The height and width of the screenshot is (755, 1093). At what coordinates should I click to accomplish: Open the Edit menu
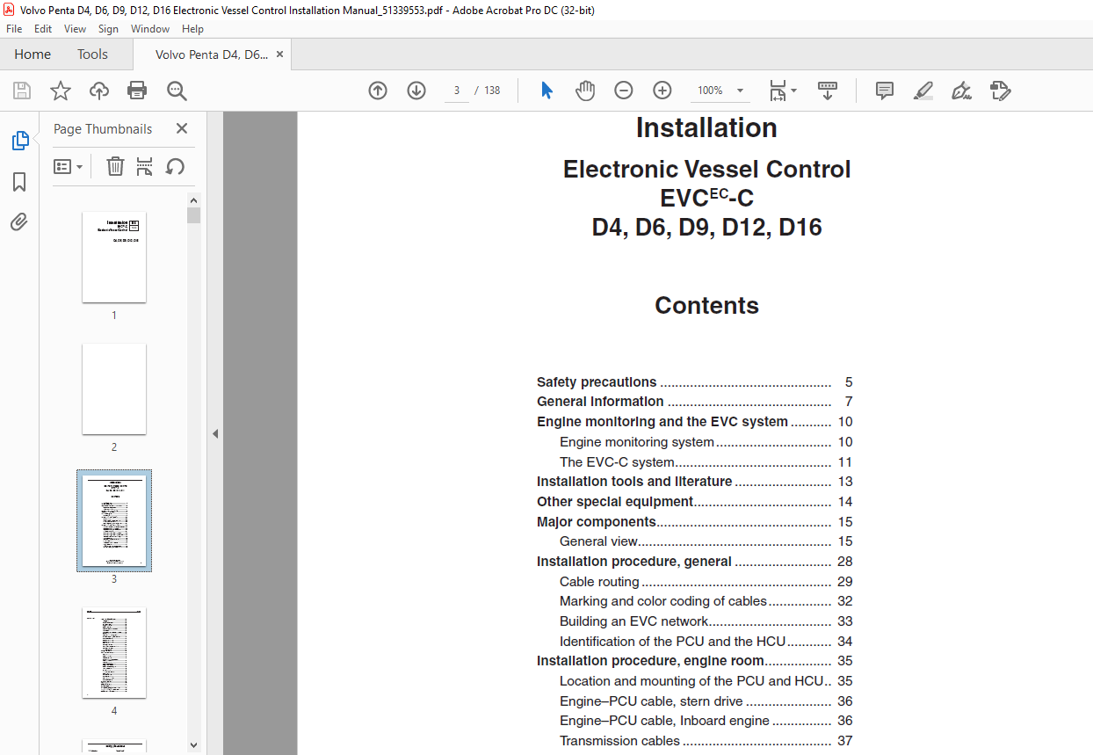pyautogui.click(x=43, y=29)
